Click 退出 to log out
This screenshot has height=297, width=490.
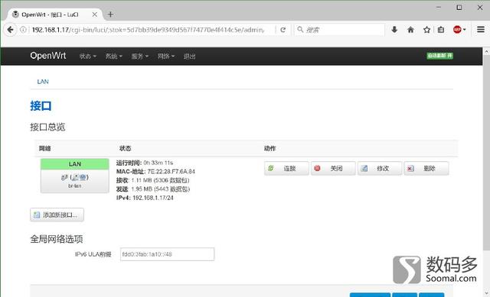(189, 56)
